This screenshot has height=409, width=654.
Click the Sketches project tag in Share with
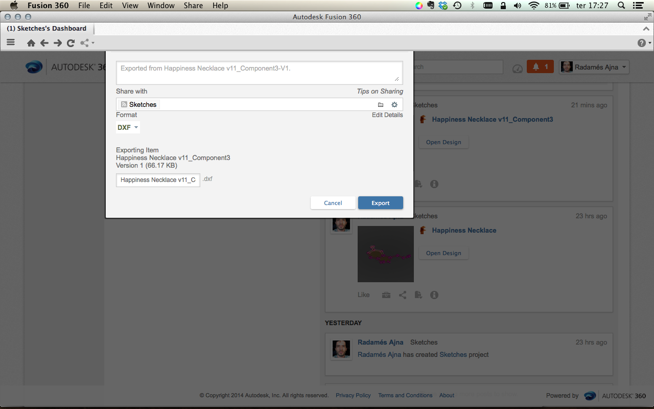tap(139, 104)
